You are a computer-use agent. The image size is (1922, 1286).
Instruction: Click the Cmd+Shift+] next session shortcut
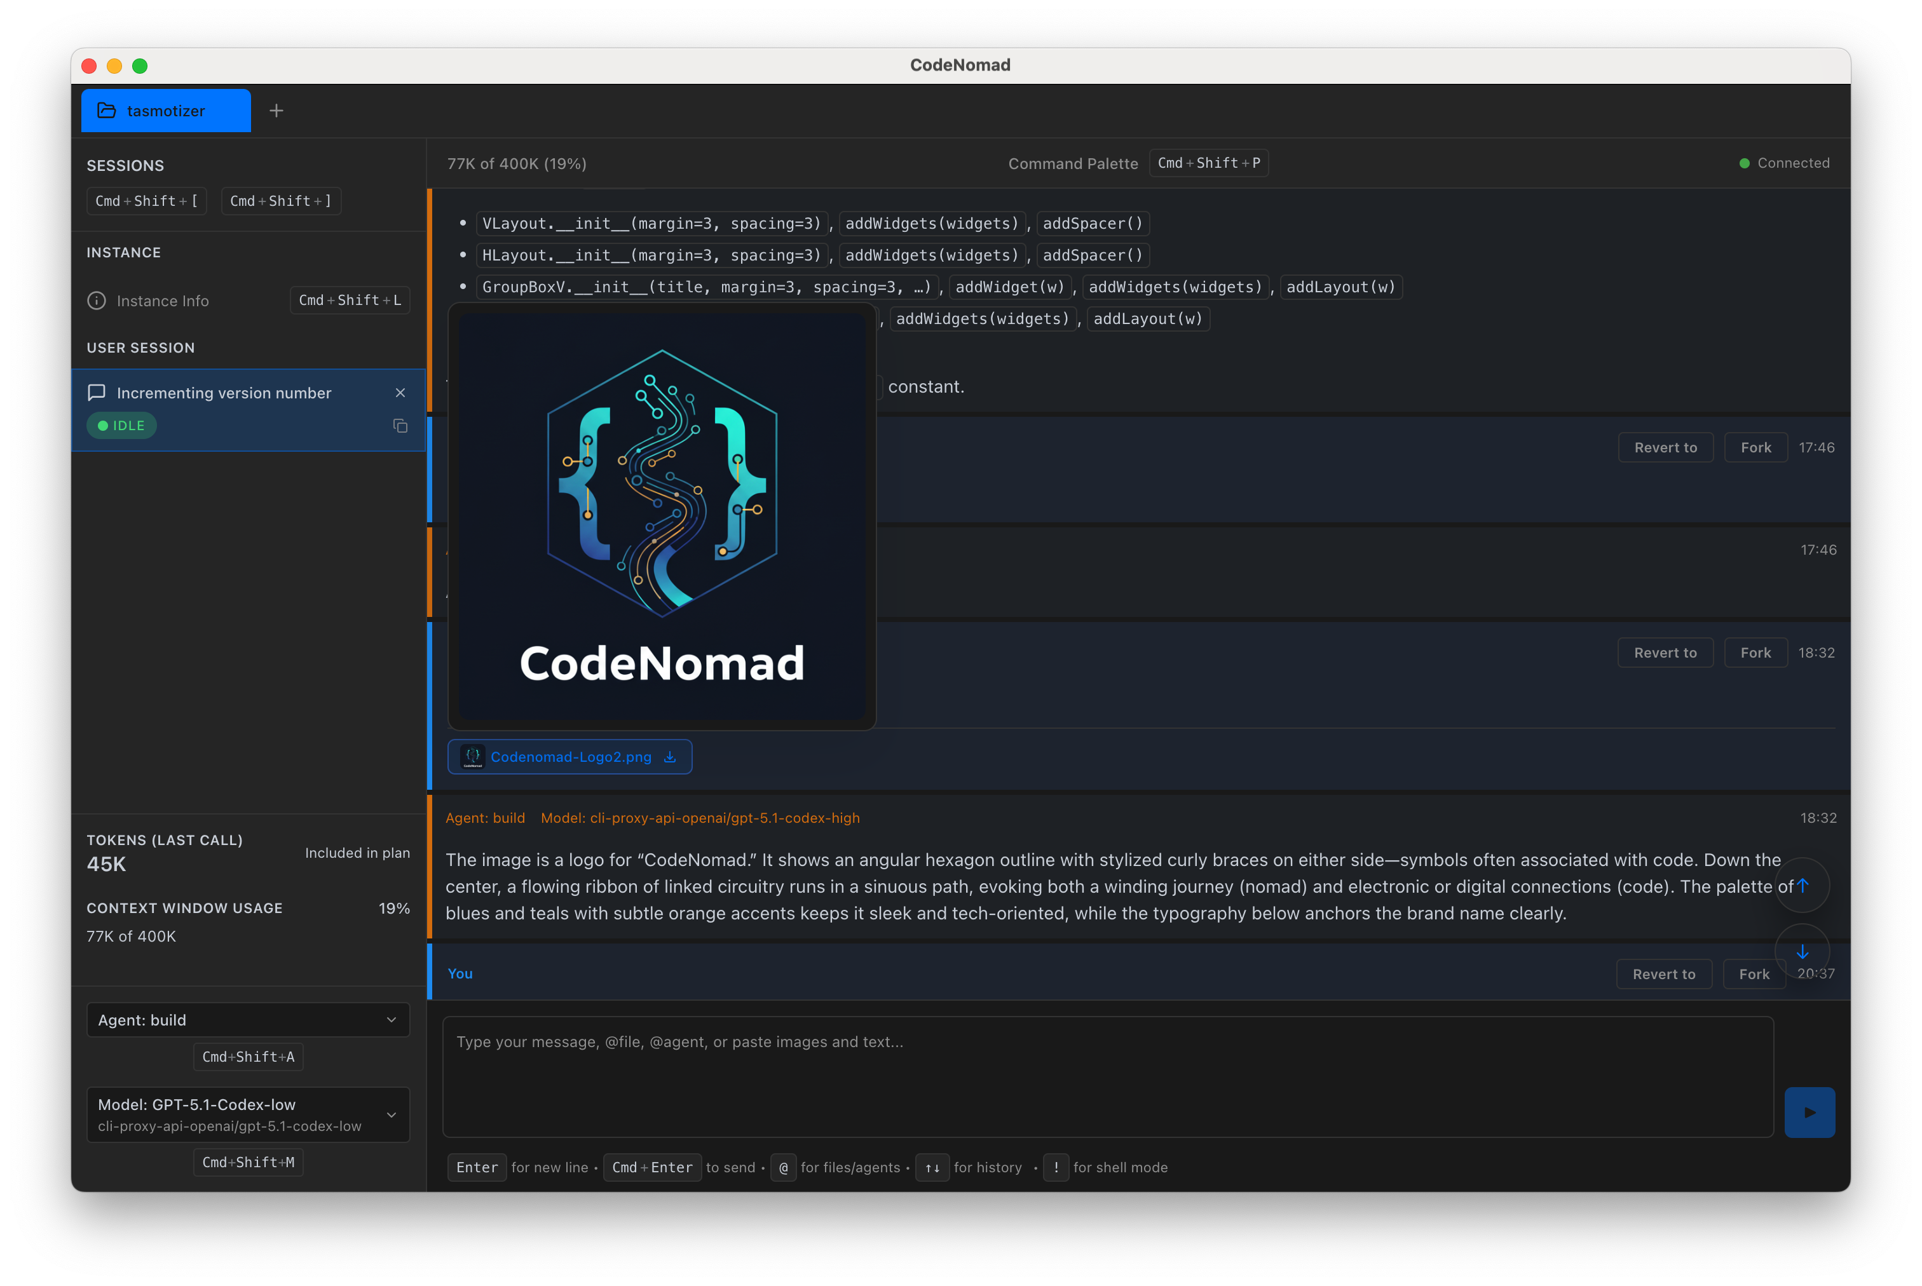click(x=280, y=201)
